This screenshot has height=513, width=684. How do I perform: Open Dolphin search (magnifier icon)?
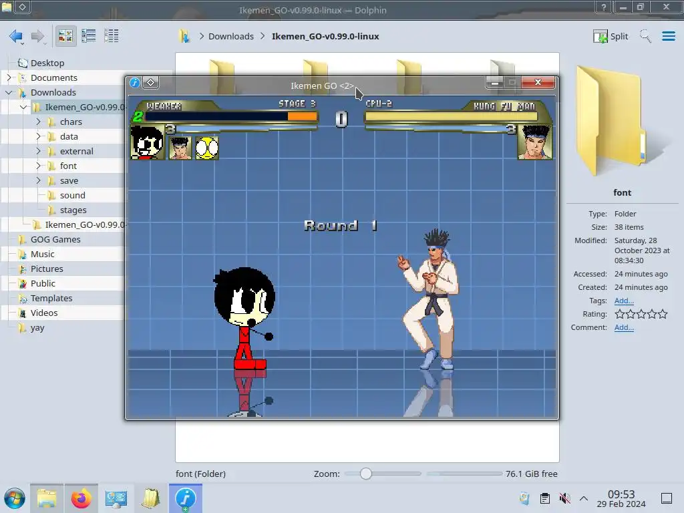[645, 36]
